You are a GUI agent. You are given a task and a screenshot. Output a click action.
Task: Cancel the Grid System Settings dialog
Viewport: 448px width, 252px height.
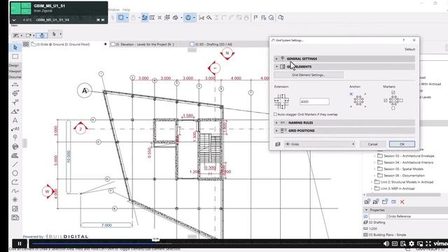coord(372,144)
